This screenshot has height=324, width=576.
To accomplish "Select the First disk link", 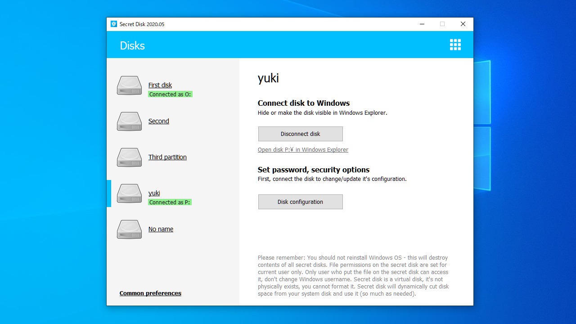I will click(x=160, y=85).
